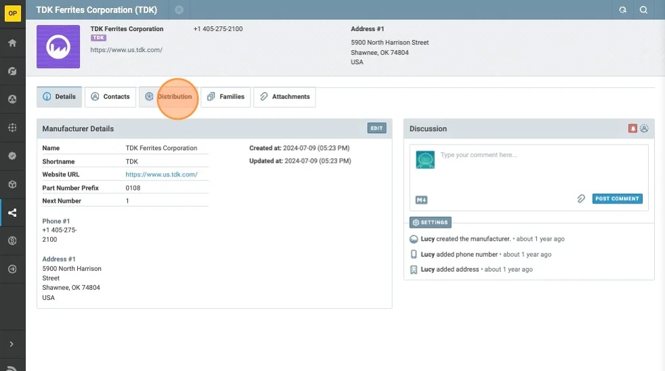Select the Attachments tab
Screen dimensions: 665x371
point(284,97)
